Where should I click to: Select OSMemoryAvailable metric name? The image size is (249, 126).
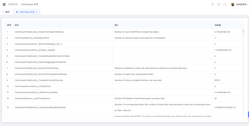(x=36, y=92)
